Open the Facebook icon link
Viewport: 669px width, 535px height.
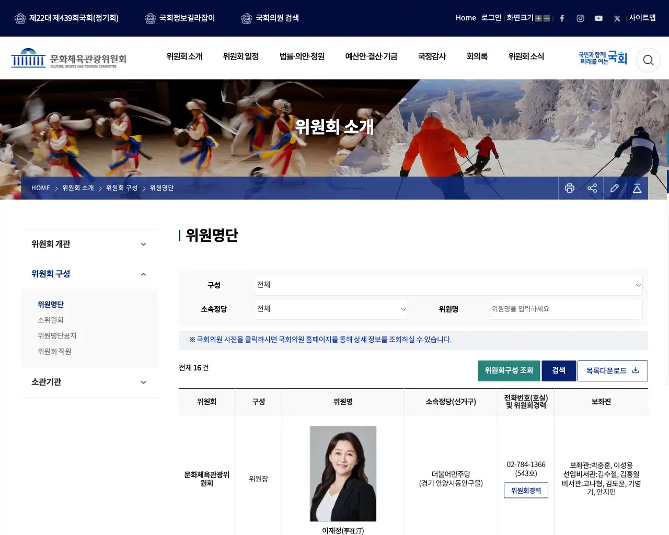pos(562,18)
